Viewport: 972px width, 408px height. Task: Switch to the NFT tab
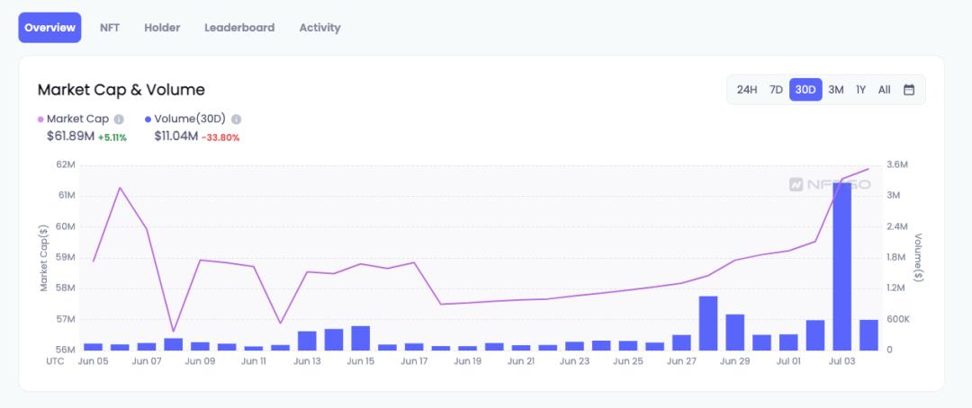pos(110,28)
